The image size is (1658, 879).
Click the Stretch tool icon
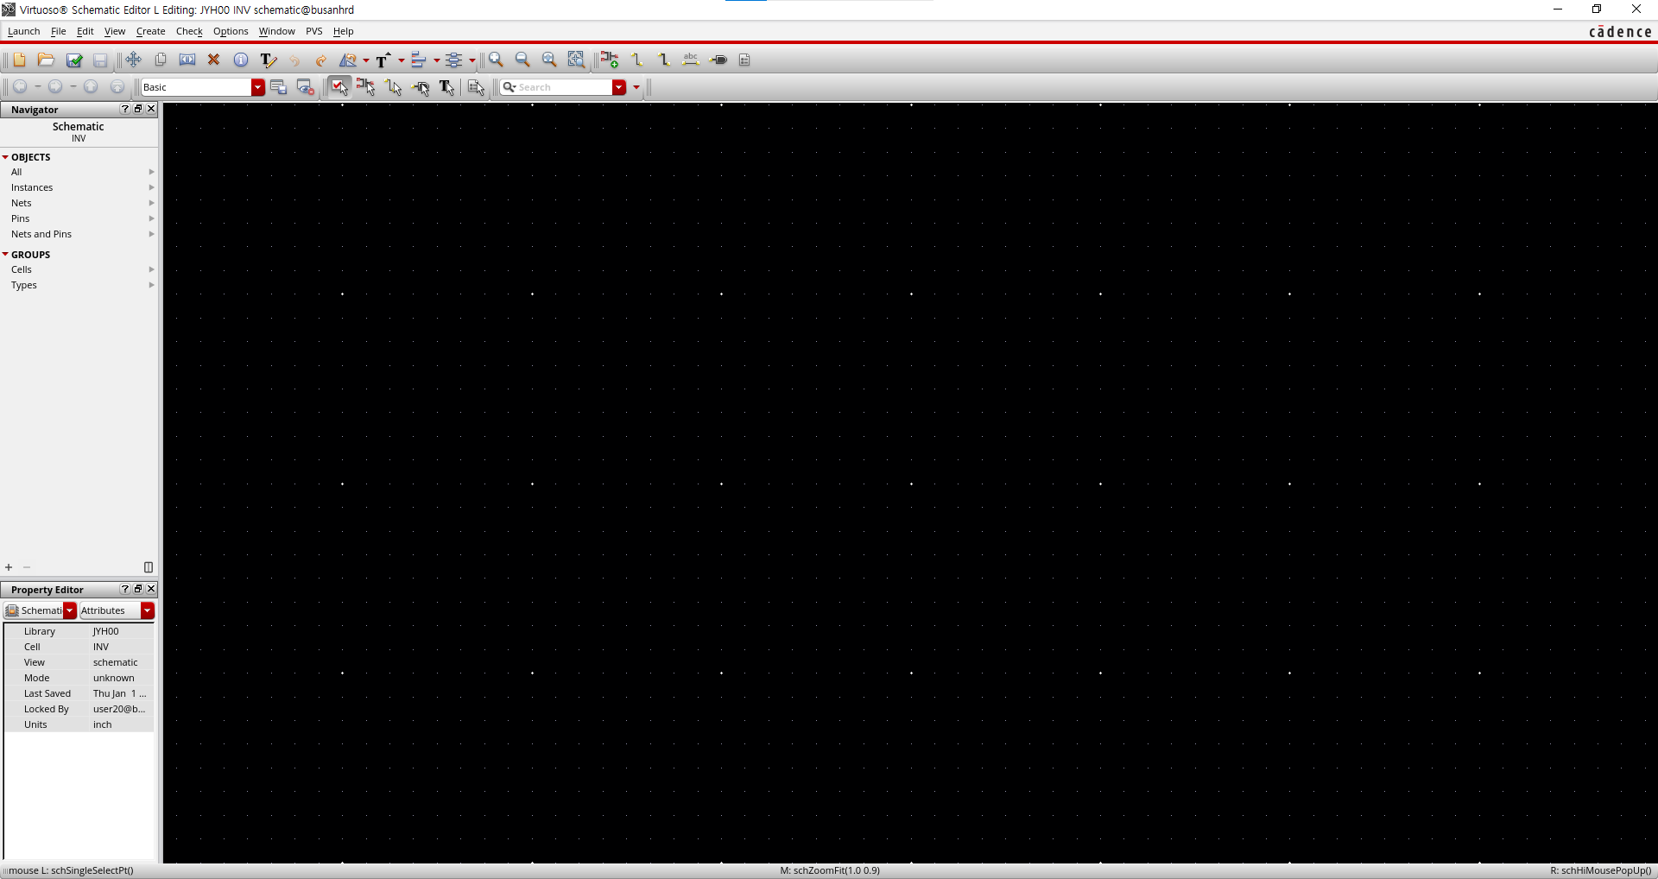pos(187,60)
